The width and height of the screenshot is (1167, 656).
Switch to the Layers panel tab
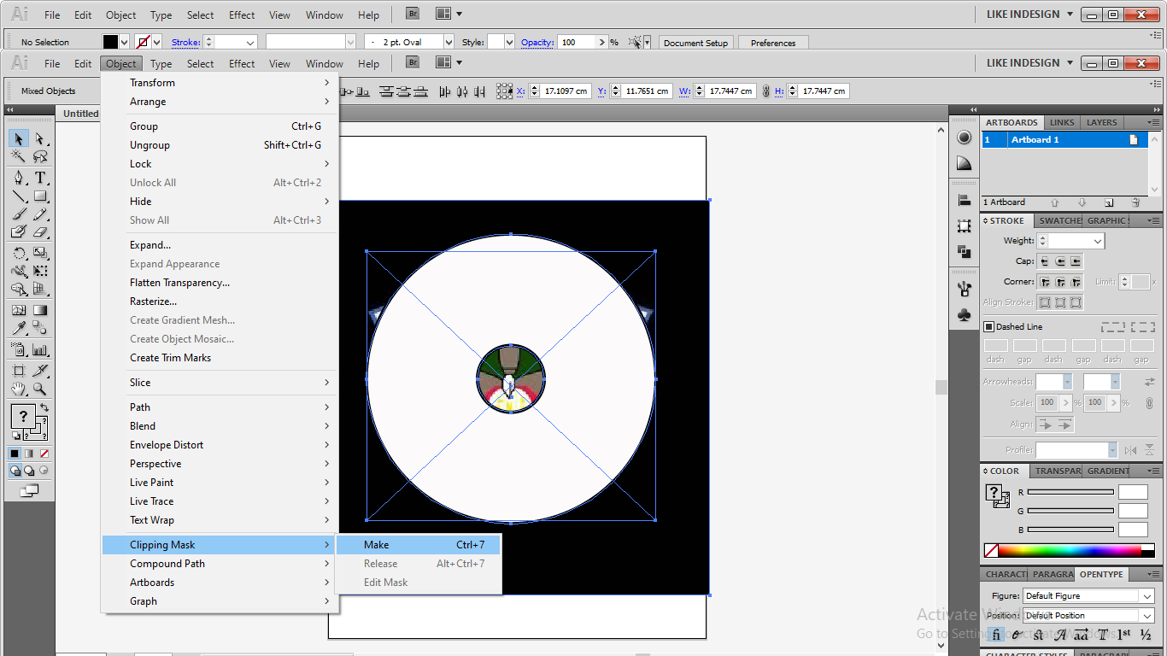click(x=1101, y=122)
